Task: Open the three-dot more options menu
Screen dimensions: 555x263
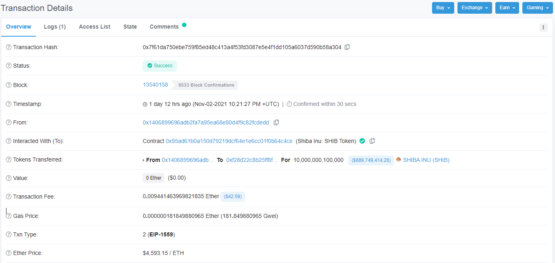Action: click(543, 27)
